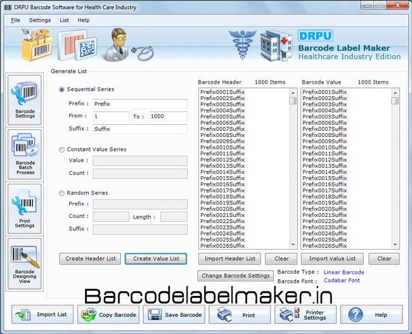Open the Help menu
412x334 pixels.
coord(84,20)
